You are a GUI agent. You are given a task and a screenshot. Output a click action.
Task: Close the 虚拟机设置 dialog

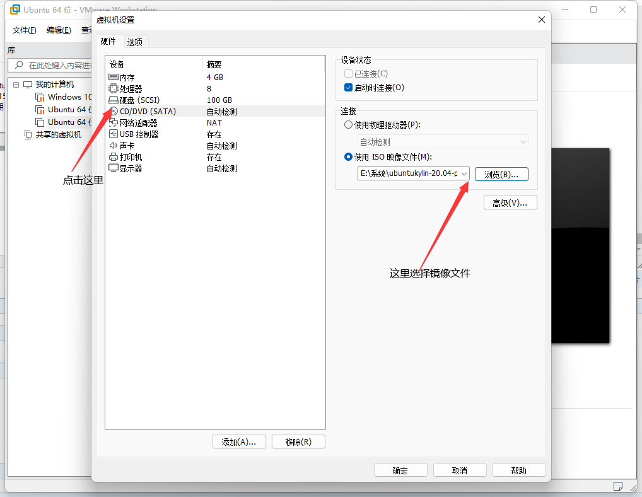click(541, 20)
